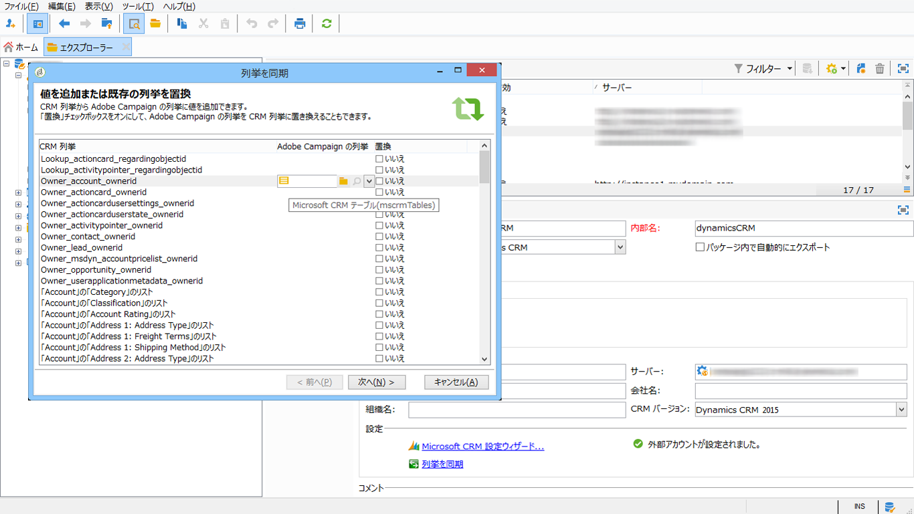Click the magnifier icon in Owner_account_ownerid row
The width and height of the screenshot is (914, 514).
click(357, 181)
